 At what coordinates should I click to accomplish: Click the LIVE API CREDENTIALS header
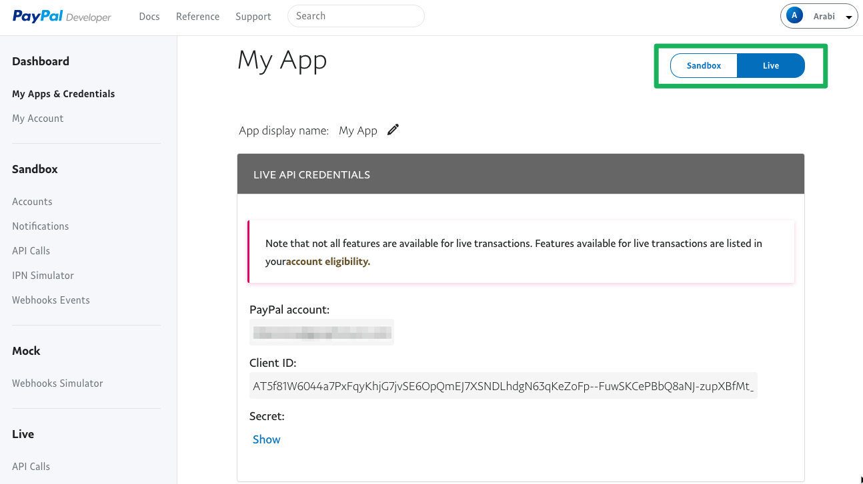[x=521, y=174]
